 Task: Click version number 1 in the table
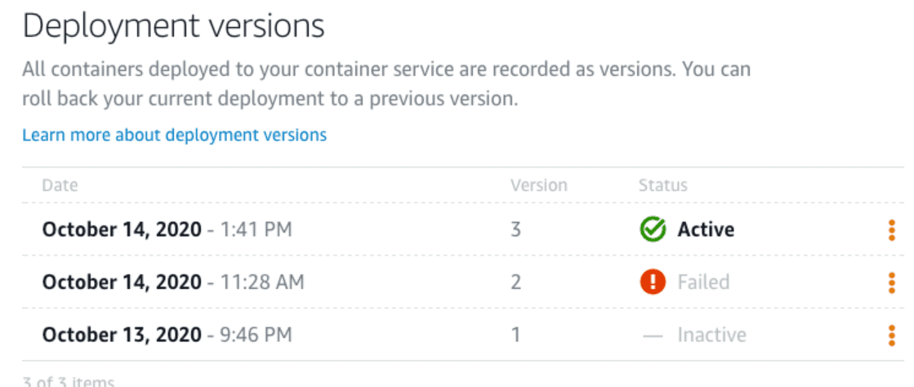point(515,335)
